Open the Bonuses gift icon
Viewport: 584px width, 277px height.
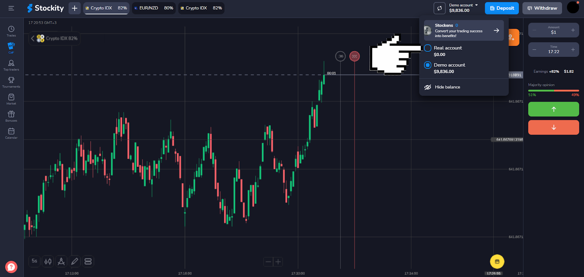(x=11, y=116)
